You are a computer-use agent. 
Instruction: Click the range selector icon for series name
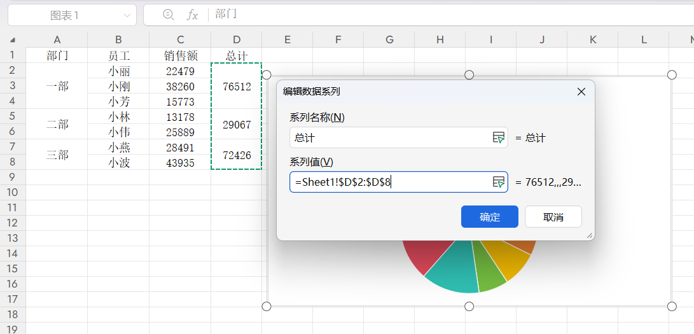click(x=498, y=137)
